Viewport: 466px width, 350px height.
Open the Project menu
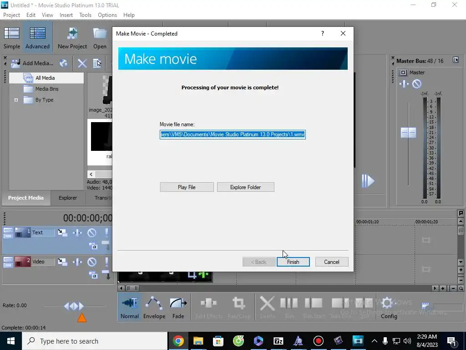point(11,15)
